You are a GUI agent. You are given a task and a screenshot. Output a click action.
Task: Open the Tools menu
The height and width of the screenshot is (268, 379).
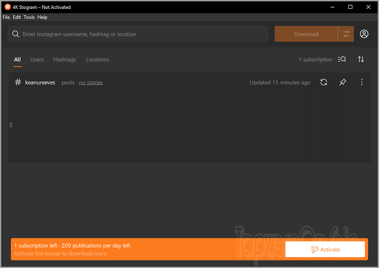tap(29, 17)
